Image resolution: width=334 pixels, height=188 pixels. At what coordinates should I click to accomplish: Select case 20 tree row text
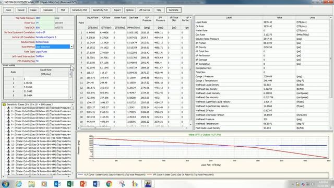[41, 171]
